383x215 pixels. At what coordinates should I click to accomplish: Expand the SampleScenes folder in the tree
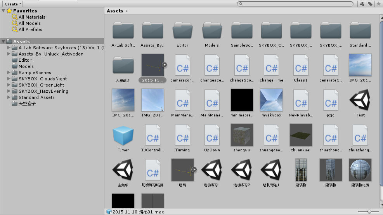click(9, 73)
